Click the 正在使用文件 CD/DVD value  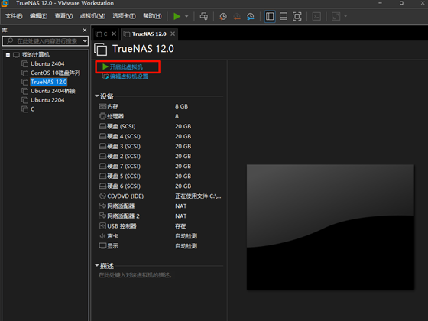[198, 196]
